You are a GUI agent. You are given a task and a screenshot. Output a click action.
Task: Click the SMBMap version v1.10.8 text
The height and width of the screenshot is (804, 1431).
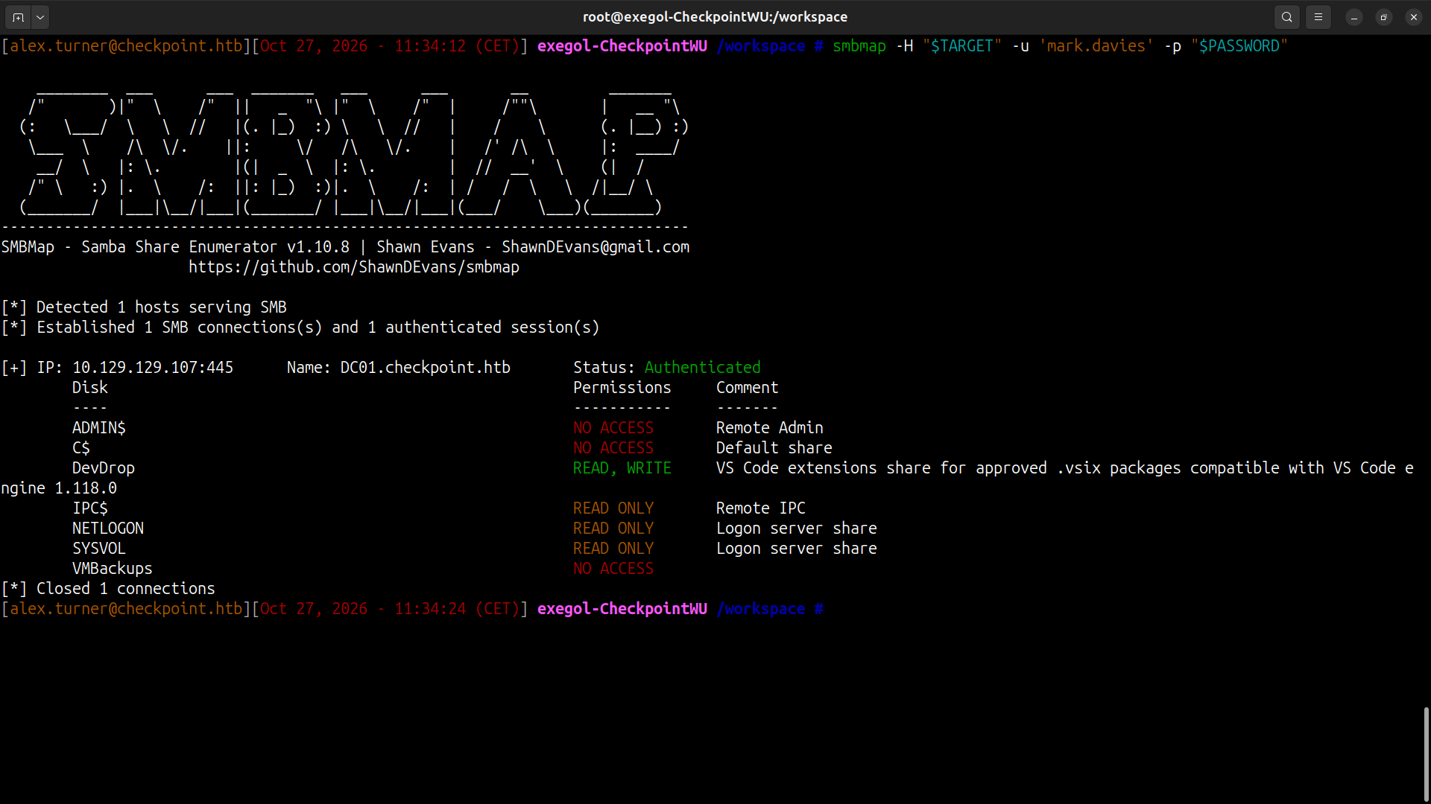tap(318, 247)
